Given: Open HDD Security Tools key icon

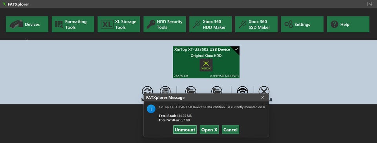Looking at the screenshot, I should (x=151, y=24).
